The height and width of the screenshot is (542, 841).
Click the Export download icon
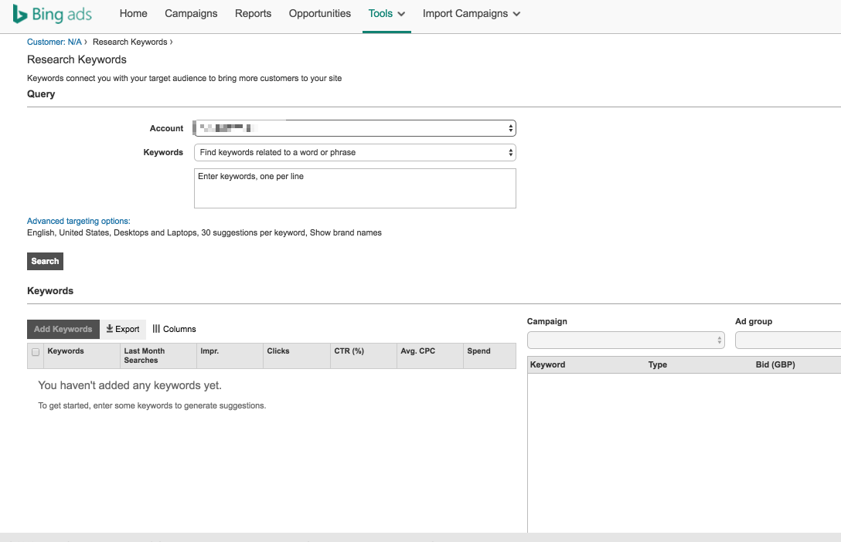(110, 329)
